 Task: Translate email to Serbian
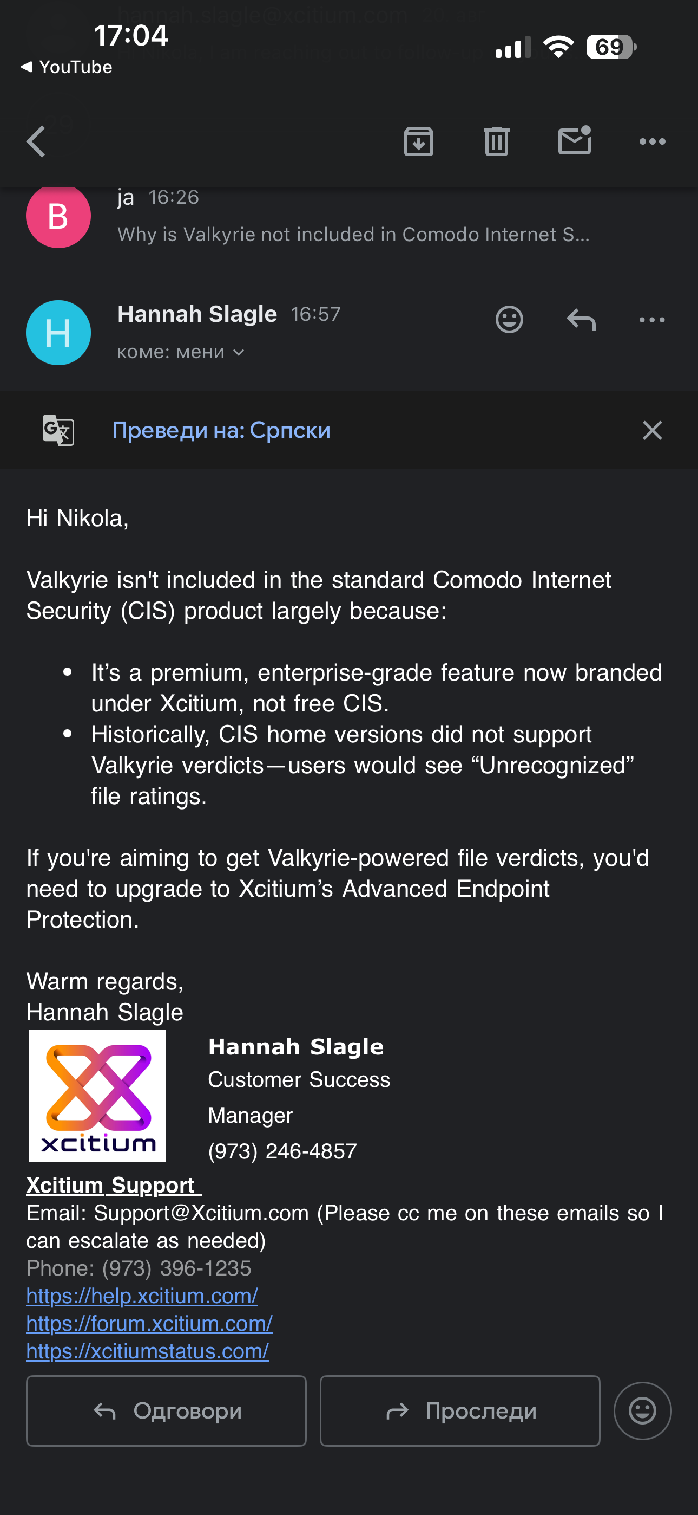pos(221,431)
